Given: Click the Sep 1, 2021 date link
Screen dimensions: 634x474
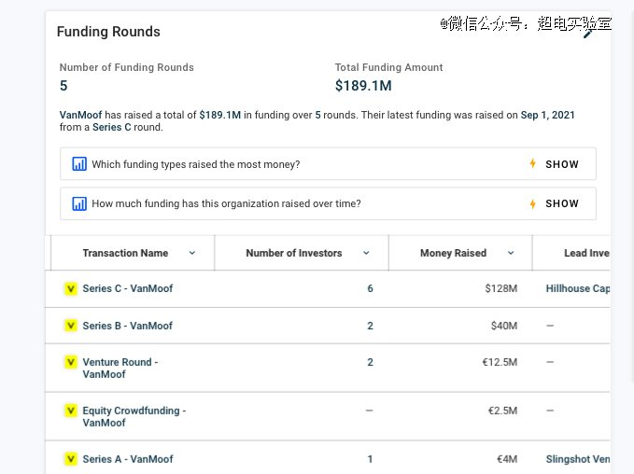Looking at the screenshot, I should 547,115.
